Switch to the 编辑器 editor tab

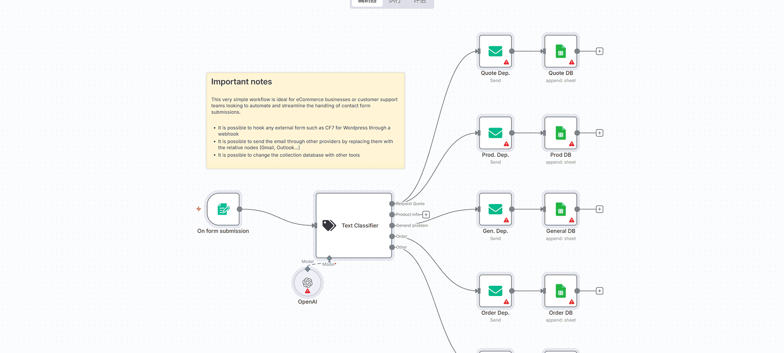(367, 2)
